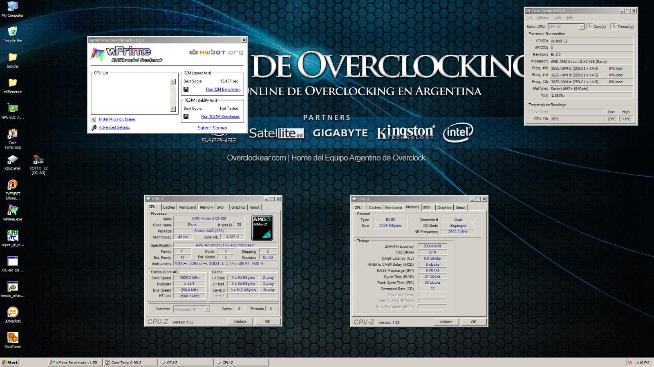
Task: Click hwbot.org logo in wPrime
Action: tap(216, 52)
